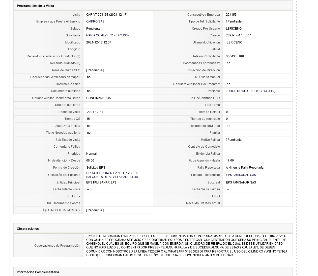Select the Falla Reportada value

coord(245,168)
